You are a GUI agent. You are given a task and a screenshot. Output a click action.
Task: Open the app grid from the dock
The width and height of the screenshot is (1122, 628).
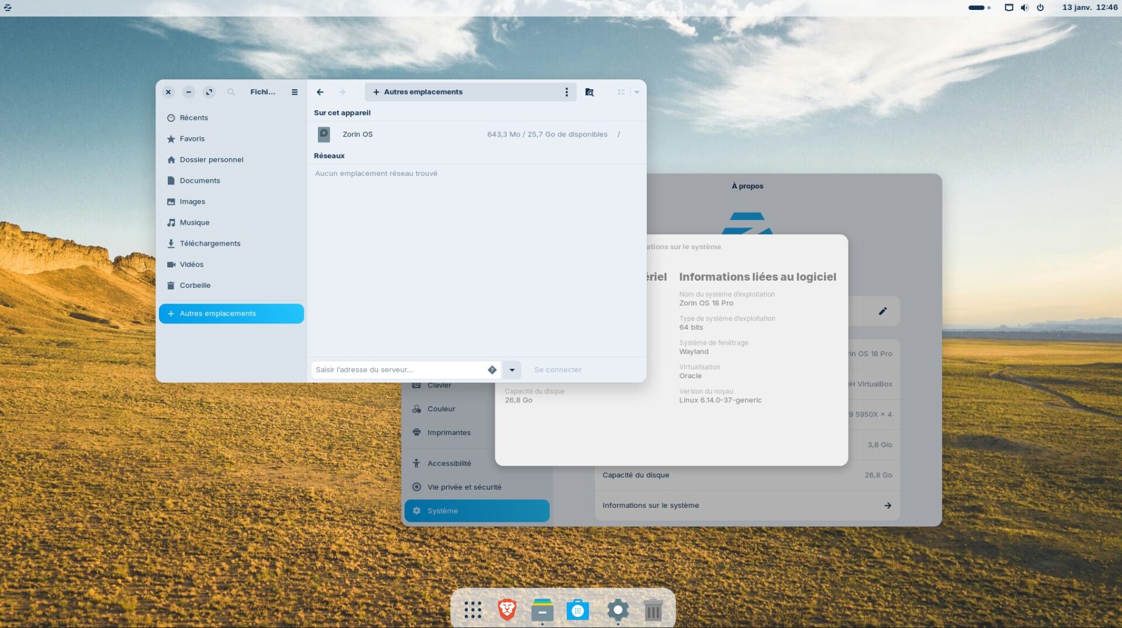tap(473, 610)
